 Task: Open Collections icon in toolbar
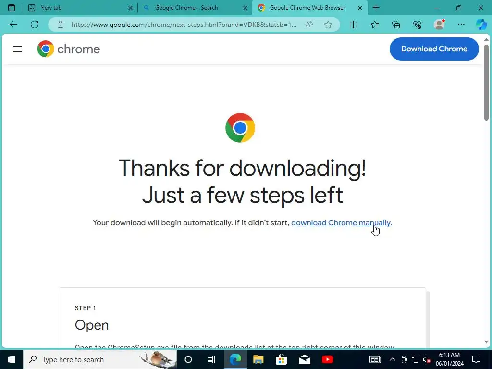point(396,25)
